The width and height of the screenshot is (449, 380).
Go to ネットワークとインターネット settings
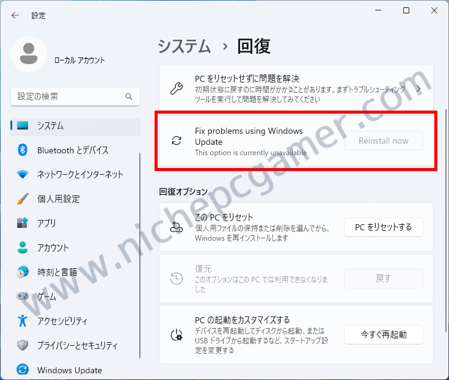click(76, 174)
